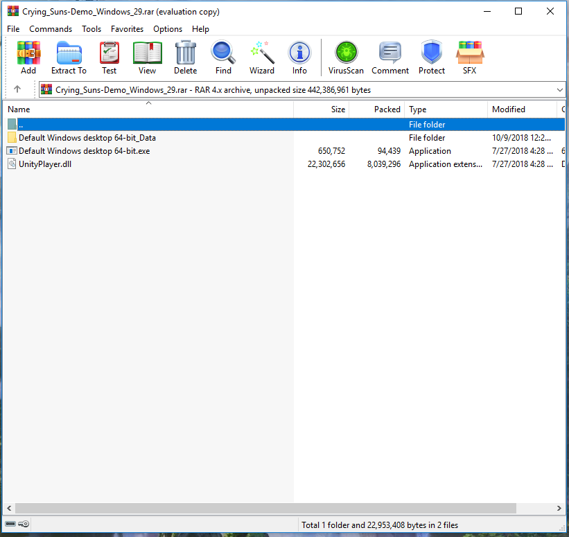Screen dimensions: 569x537
Task: Sort by the Size column header
Action: coord(321,109)
